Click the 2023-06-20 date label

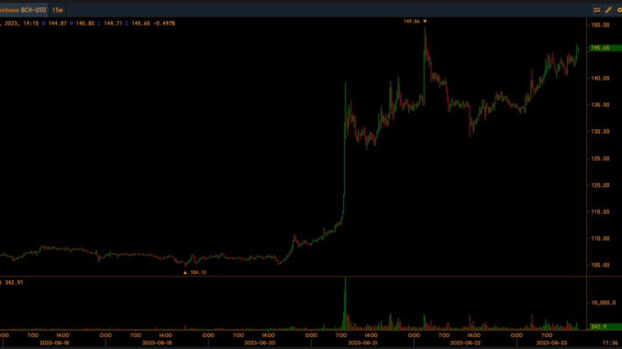(260, 343)
